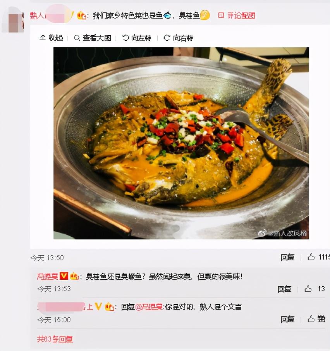Like the 13:53 reply with 13 likes
Screen dimensions: 330x351
tap(308, 289)
